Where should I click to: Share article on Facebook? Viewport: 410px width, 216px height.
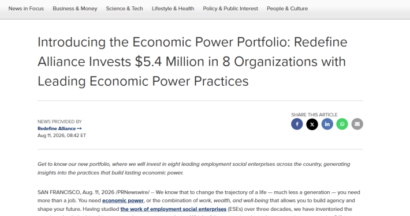click(297, 124)
